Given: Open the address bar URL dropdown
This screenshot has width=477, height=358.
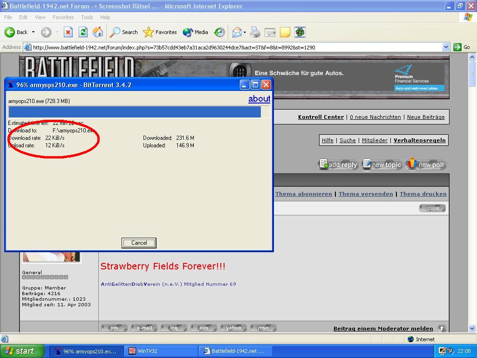Looking at the screenshot, I should pos(446,47).
